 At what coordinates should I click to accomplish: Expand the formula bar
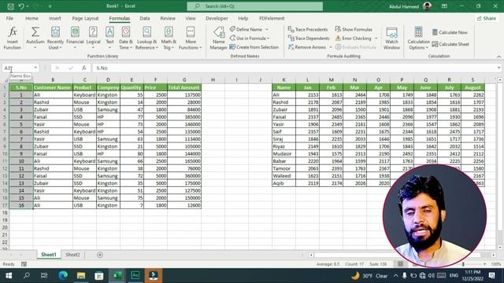point(498,68)
